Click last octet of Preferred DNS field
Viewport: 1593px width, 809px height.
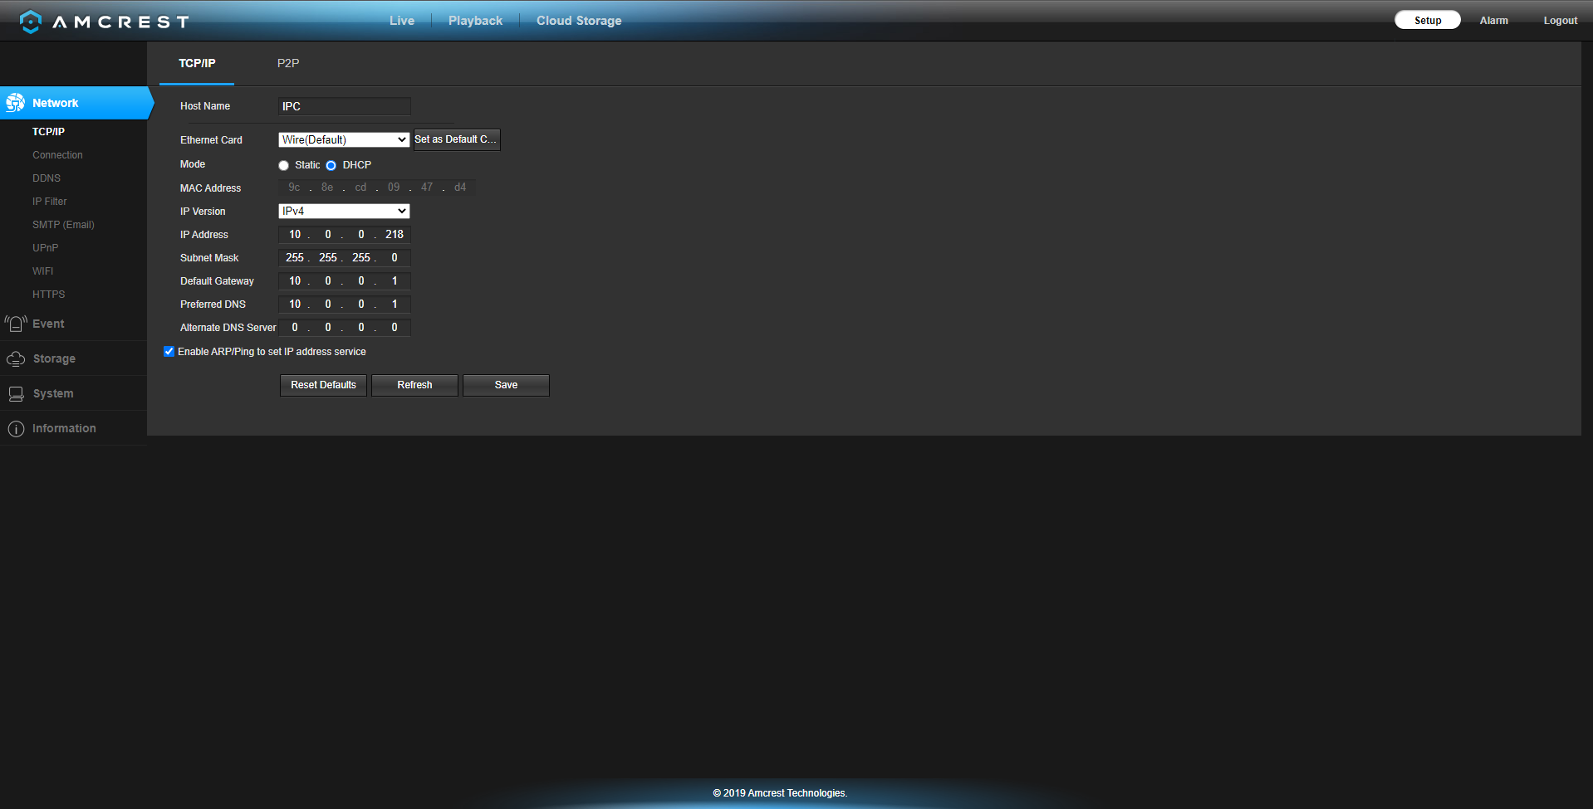tap(395, 305)
